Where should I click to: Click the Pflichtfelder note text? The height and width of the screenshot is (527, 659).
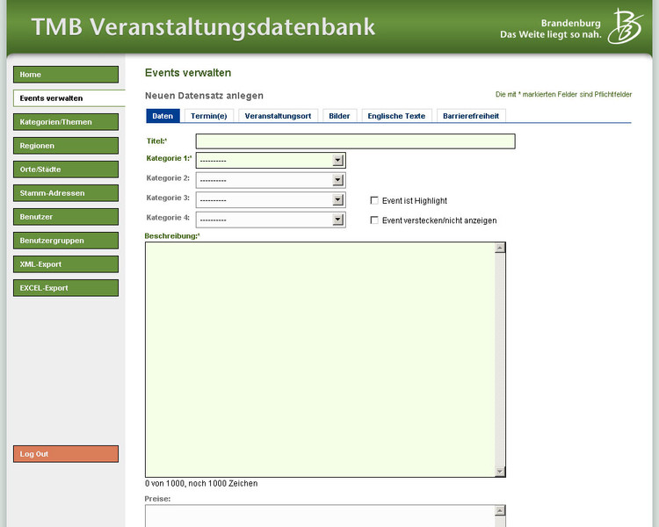563,95
